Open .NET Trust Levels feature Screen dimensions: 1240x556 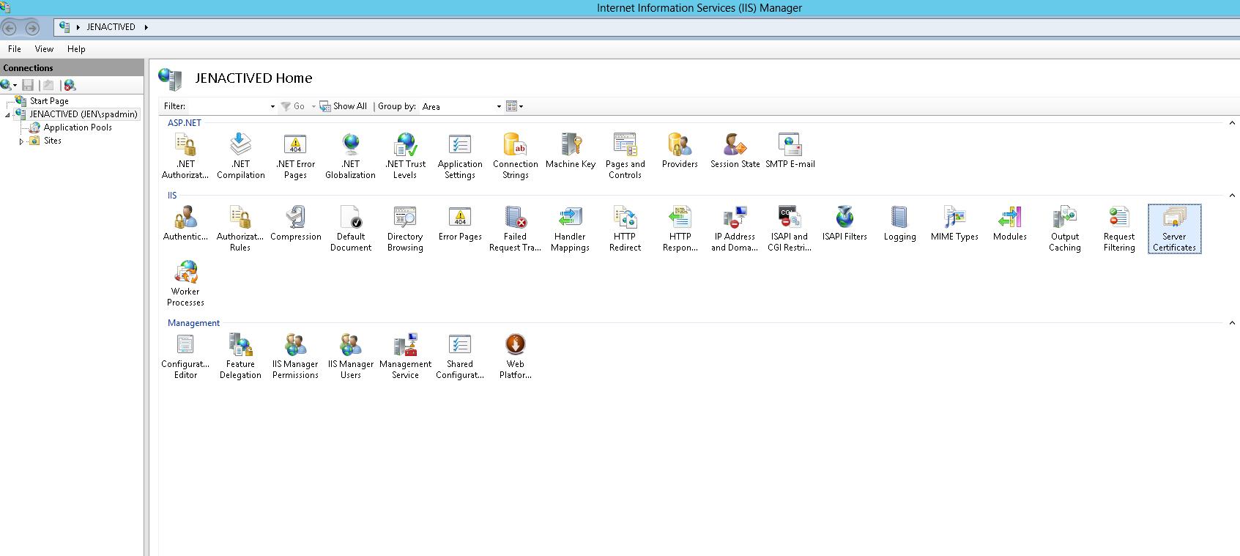(406, 155)
